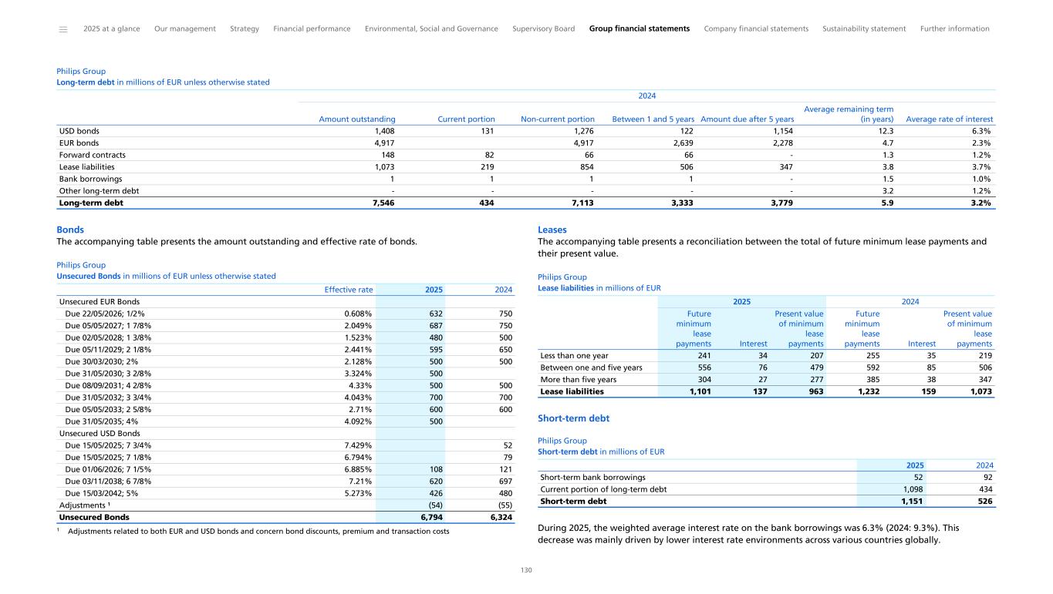This screenshot has width=1053, height=594.
Task: Open Financial performance section
Action: tap(312, 29)
